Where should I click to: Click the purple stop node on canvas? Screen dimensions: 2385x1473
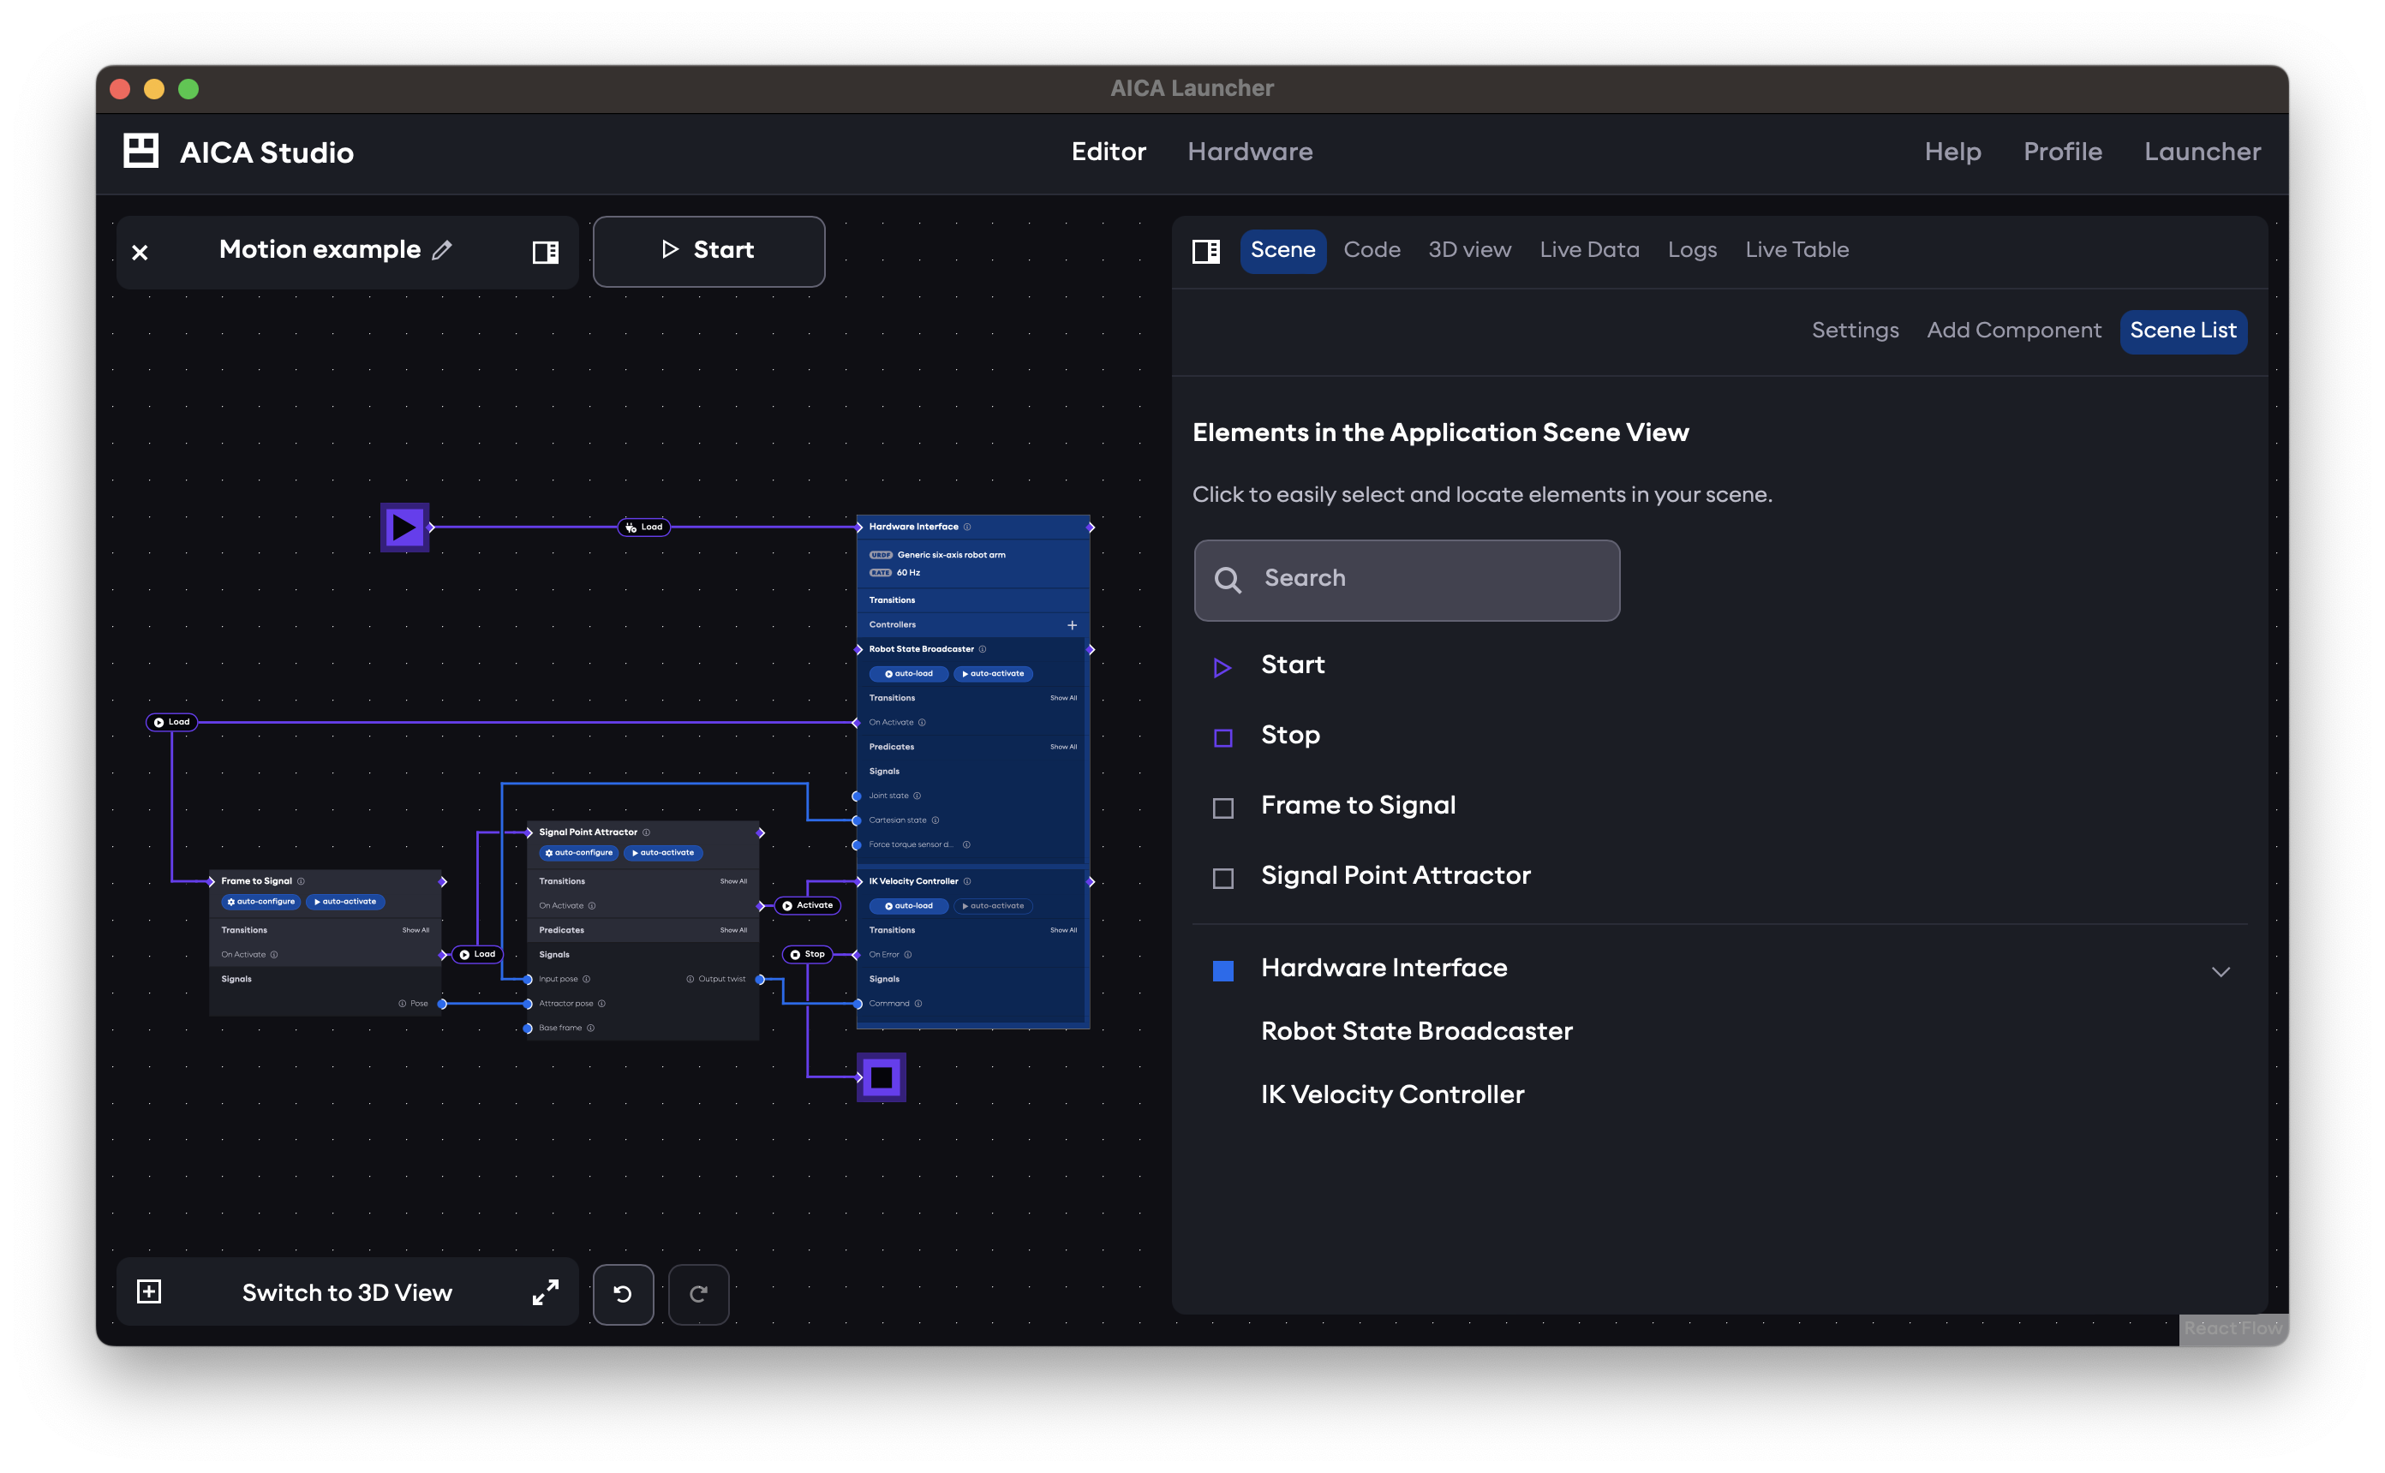point(881,1077)
